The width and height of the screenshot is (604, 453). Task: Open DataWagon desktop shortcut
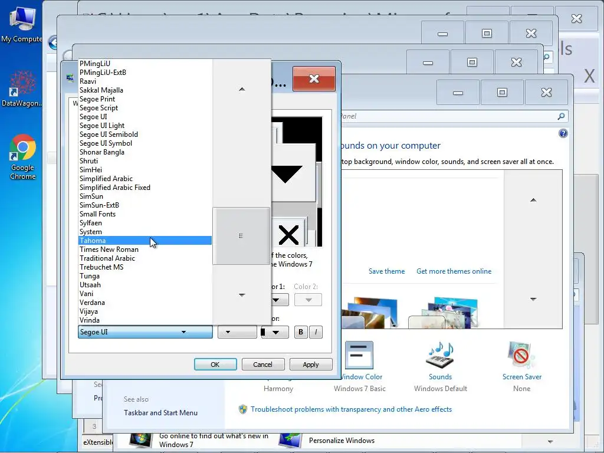(x=22, y=88)
